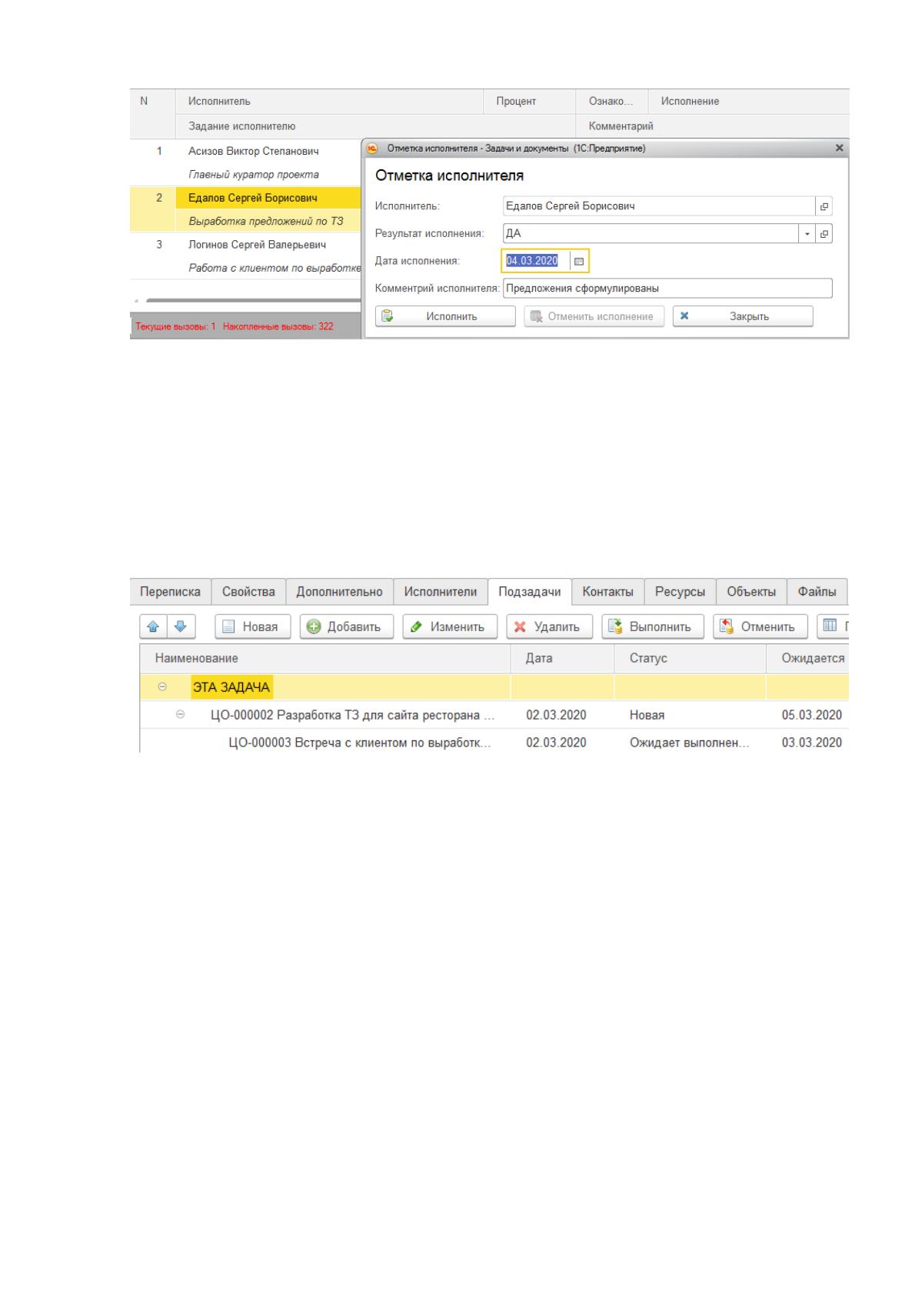Viewport: 915px width, 1296px height.
Task: Click the Удалить red cross button
Action: (549, 626)
